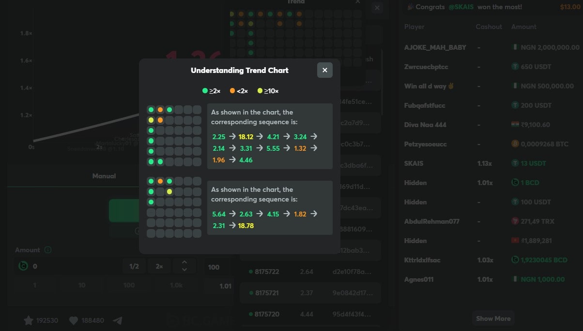Open game history row 8175720
Image resolution: width=583 pixels, height=331 pixels.
(310, 314)
